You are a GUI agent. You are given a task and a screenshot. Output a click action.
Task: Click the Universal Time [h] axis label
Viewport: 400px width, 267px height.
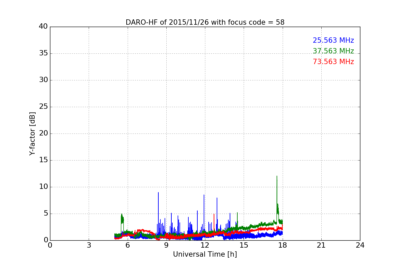tap(205, 254)
